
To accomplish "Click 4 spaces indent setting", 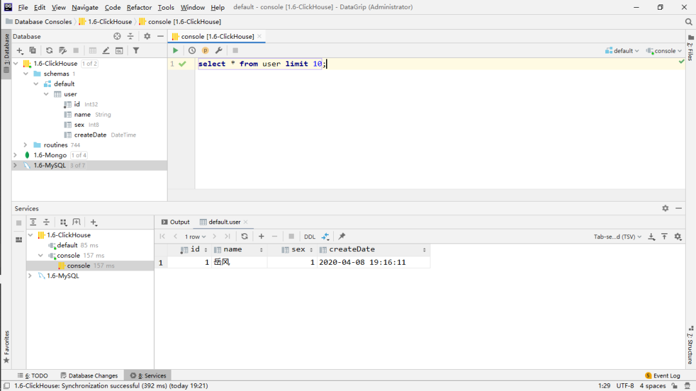I will (652, 386).
